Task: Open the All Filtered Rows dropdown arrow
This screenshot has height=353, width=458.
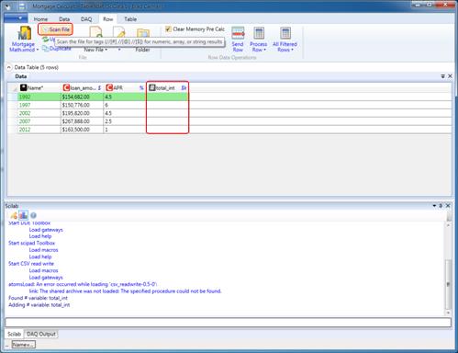Action: 292,50
